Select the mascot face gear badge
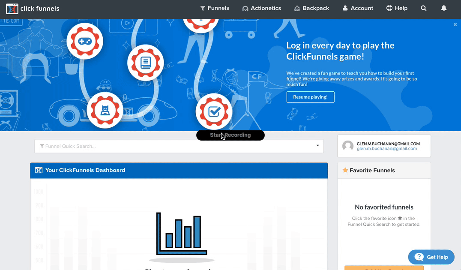Viewport: 461px width, 270px height. [x=105, y=110]
